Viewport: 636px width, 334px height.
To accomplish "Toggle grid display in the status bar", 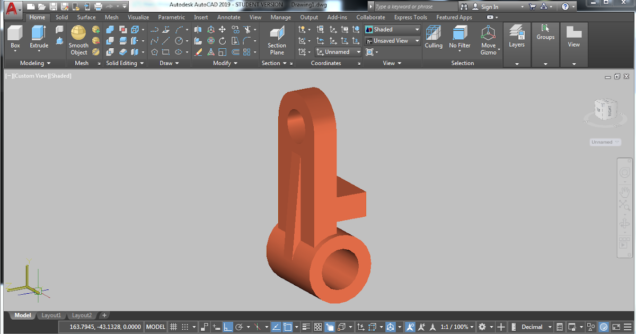I will coord(173,327).
